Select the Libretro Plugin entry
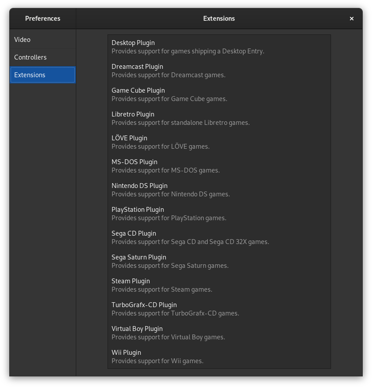Image resolution: width=372 pixels, height=387 pixels. click(219, 118)
